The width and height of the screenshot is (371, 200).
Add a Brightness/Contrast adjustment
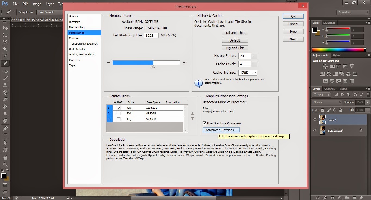[325, 66]
